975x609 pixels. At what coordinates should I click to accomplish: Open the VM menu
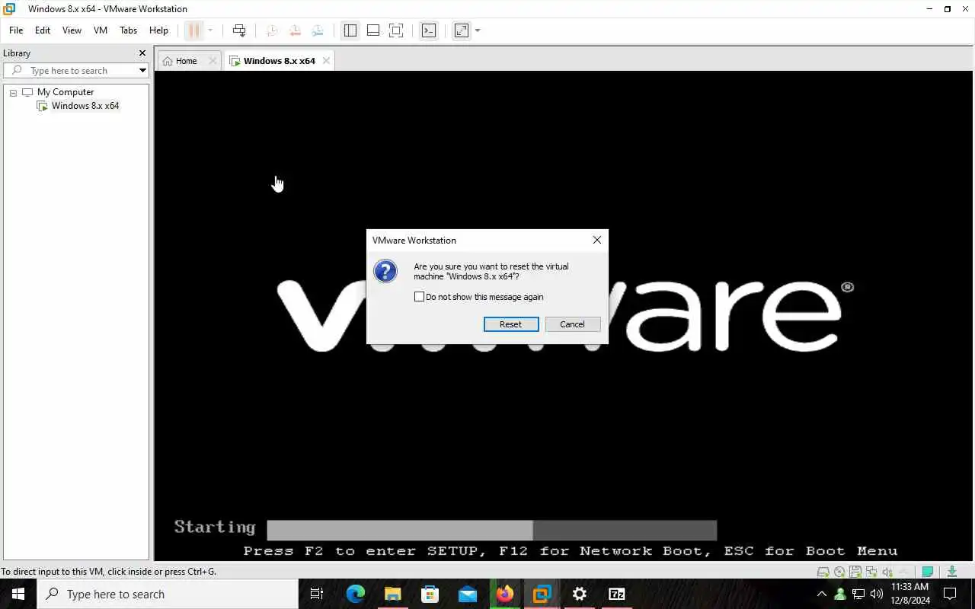point(101,30)
